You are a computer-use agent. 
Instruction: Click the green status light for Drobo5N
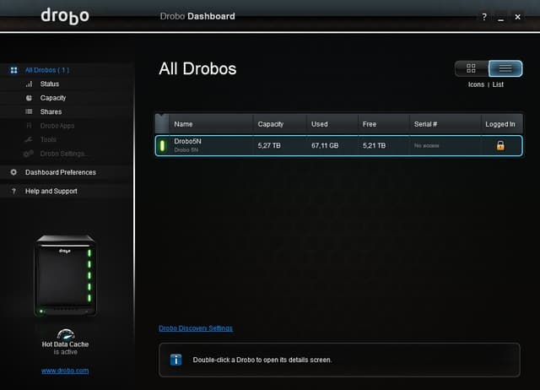tap(162, 146)
